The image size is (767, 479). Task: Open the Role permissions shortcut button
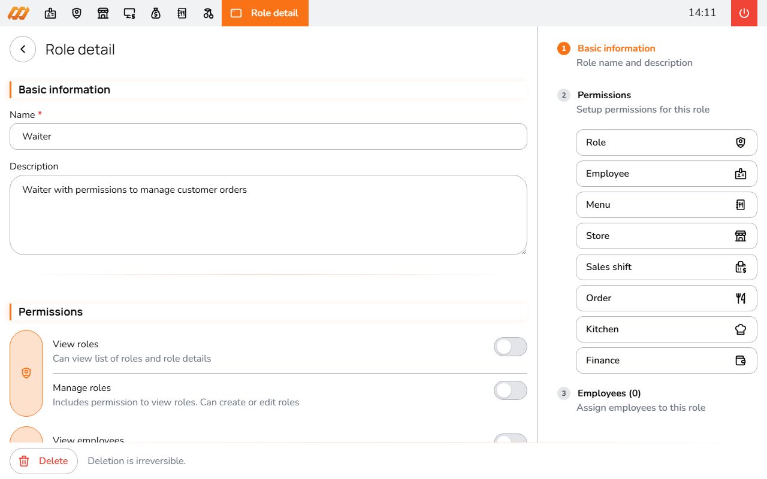coord(666,143)
